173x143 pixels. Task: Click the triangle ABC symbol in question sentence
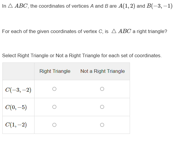(121, 31)
